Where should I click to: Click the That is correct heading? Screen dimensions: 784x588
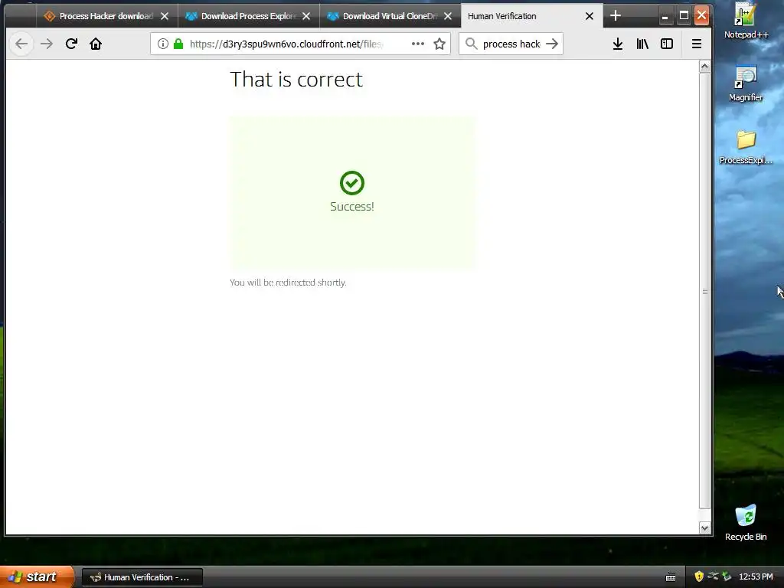[296, 80]
